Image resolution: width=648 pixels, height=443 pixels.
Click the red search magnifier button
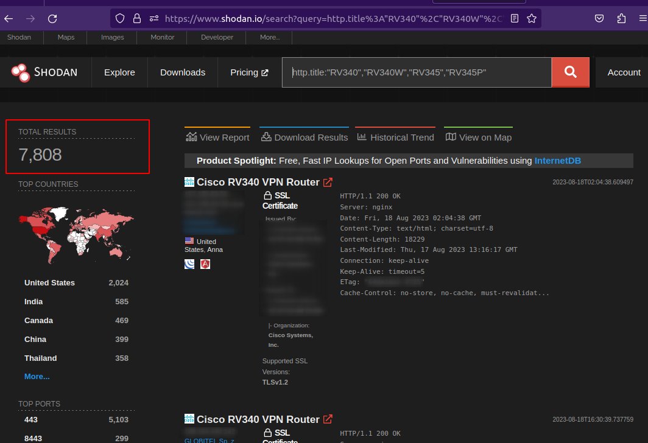[570, 72]
